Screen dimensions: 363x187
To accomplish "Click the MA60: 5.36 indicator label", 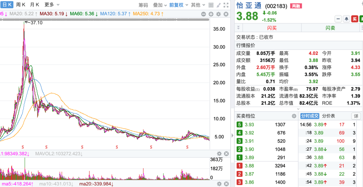I will click(x=84, y=14).
